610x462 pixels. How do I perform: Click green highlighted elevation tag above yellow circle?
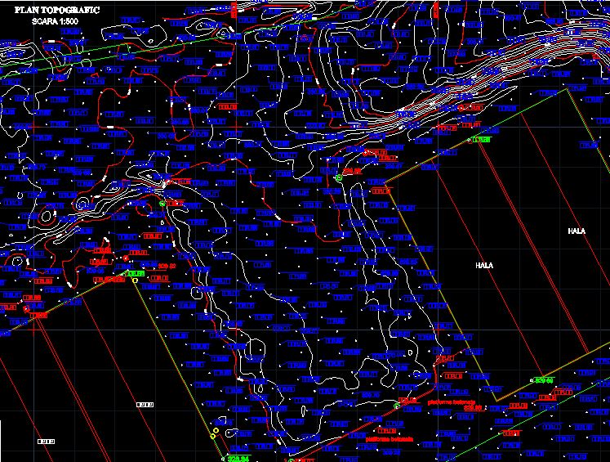click(x=136, y=273)
